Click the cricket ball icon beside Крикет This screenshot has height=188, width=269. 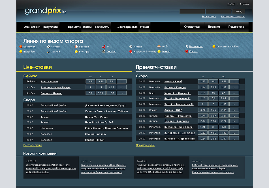(187, 51)
